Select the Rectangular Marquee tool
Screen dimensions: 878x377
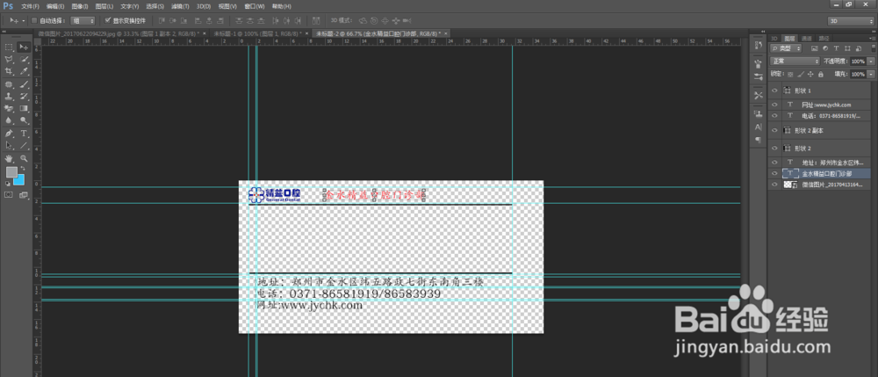pos(9,47)
